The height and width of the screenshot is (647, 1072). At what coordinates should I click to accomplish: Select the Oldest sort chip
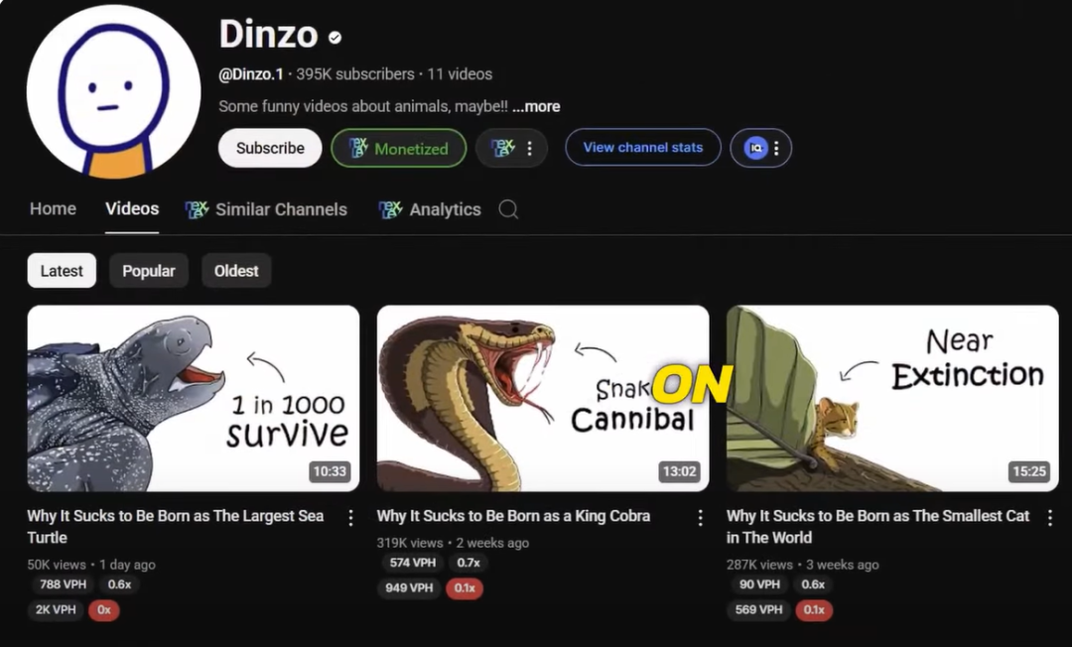236,271
